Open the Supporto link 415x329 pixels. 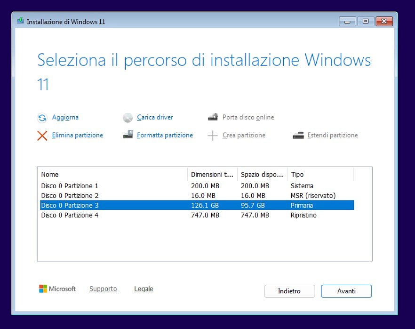click(103, 289)
